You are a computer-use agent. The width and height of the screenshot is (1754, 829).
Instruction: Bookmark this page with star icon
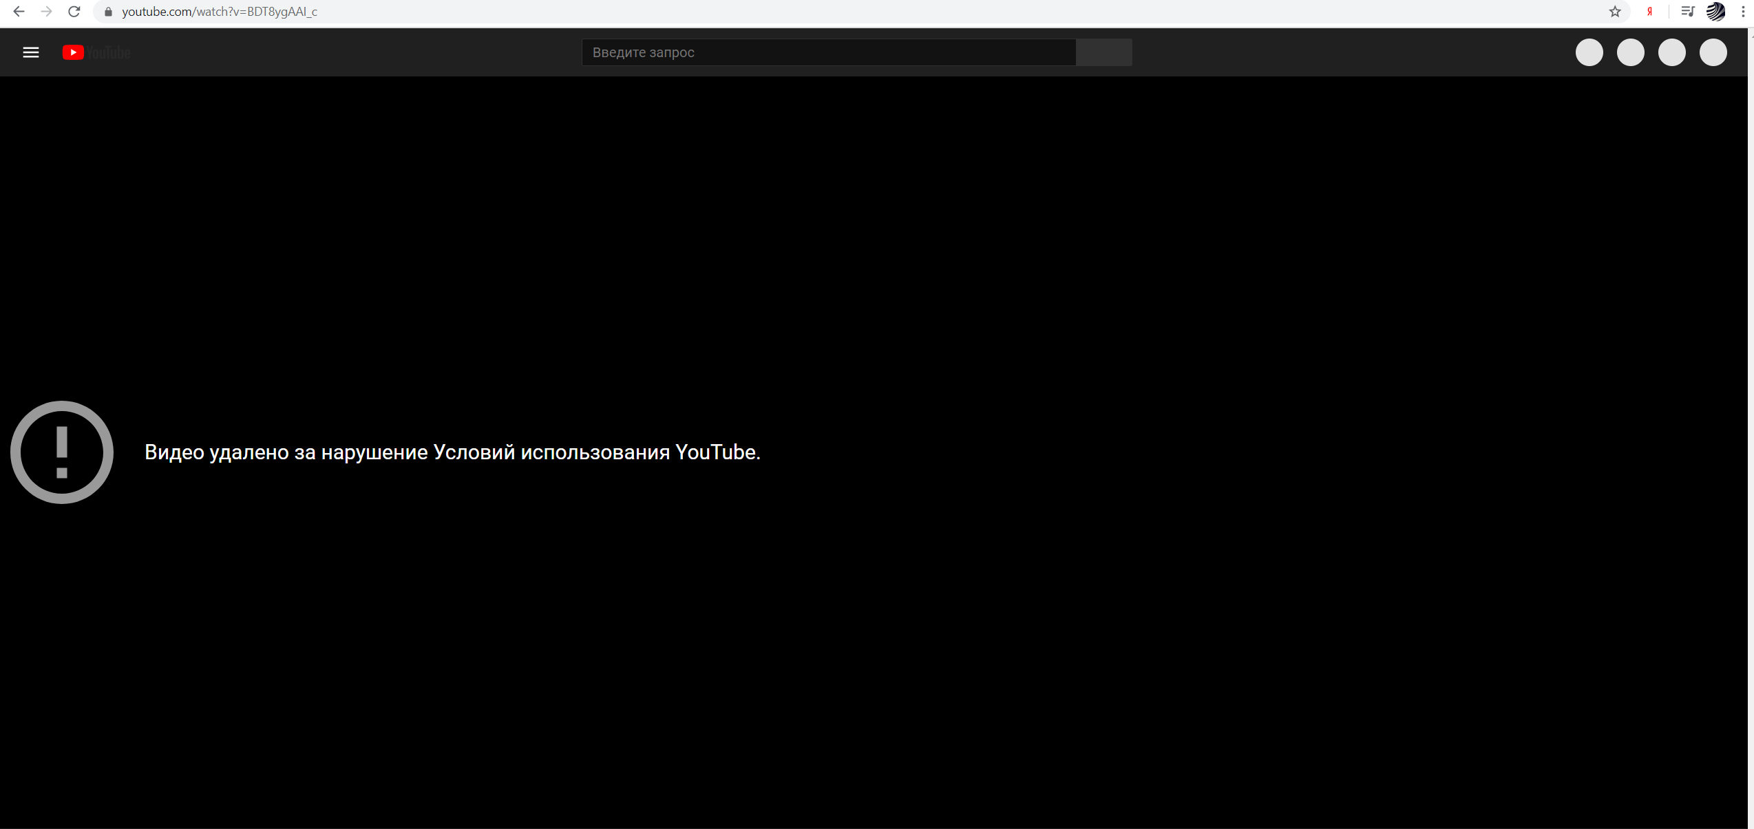1615,12
